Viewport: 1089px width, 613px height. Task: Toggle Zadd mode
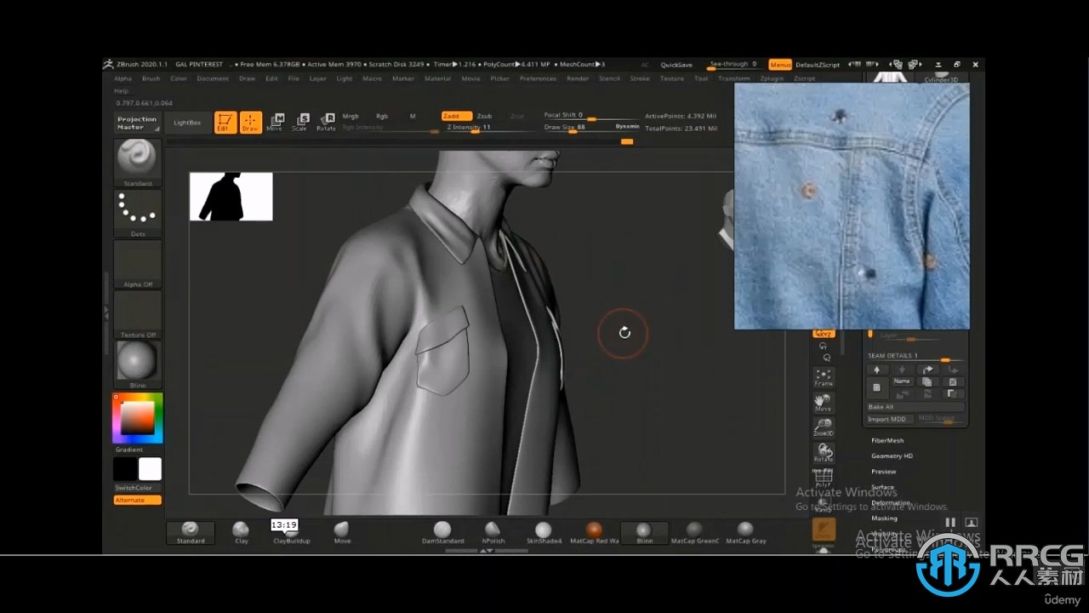pos(456,116)
